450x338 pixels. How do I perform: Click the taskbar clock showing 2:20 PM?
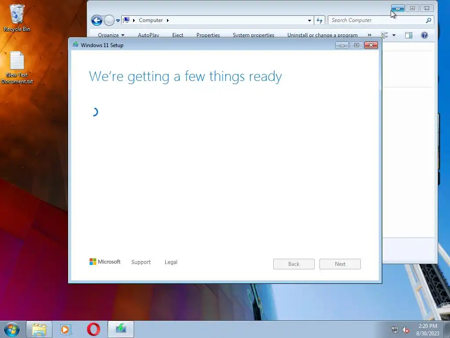pyautogui.click(x=428, y=330)
